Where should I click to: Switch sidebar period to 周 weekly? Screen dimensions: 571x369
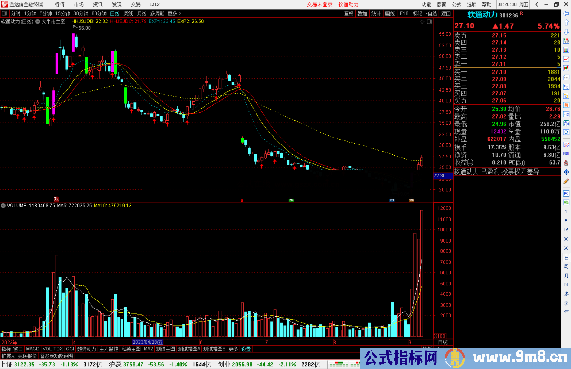[x=566, y=267]
